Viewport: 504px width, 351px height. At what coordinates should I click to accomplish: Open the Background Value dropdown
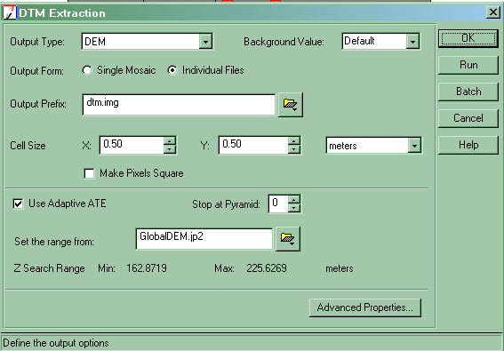pos(412,42)
